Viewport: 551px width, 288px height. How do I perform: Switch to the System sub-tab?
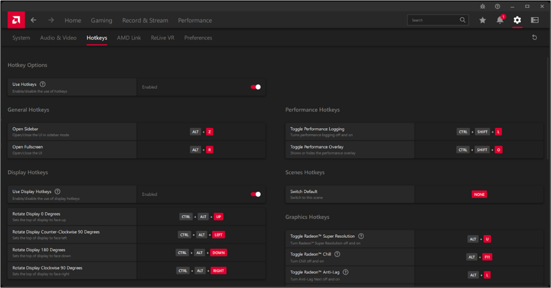click(21, 38)
